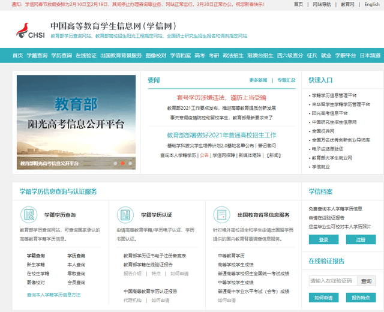Open the 四六级查分 navigation item

click(x=289, y=56)
